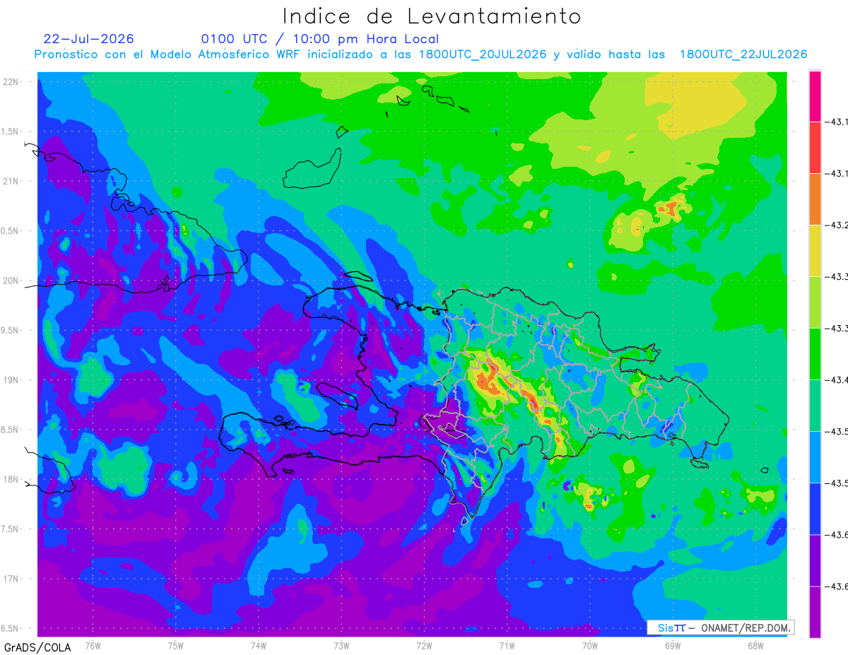Click the red segment of the color legend

(815, 148)
